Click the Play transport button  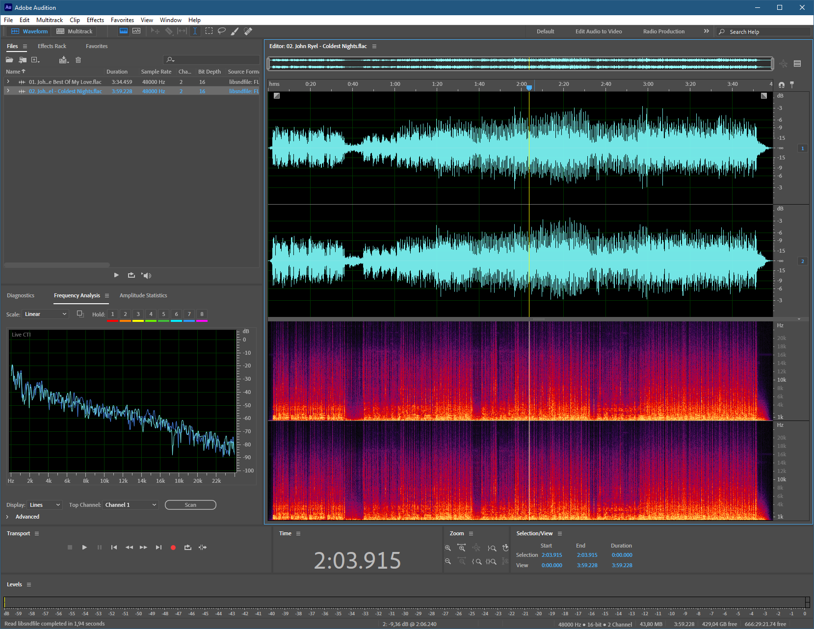pos(84,547)
